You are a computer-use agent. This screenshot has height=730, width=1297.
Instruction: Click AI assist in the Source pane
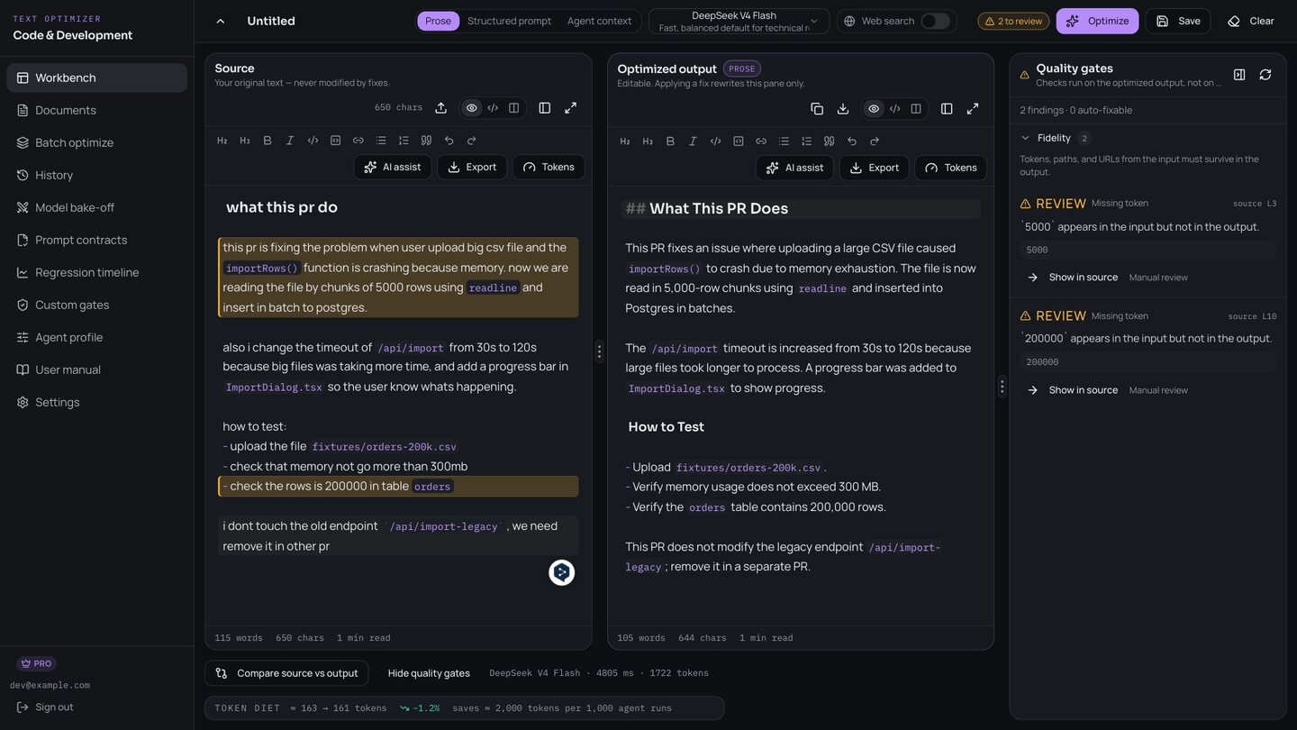pos(392,167)
